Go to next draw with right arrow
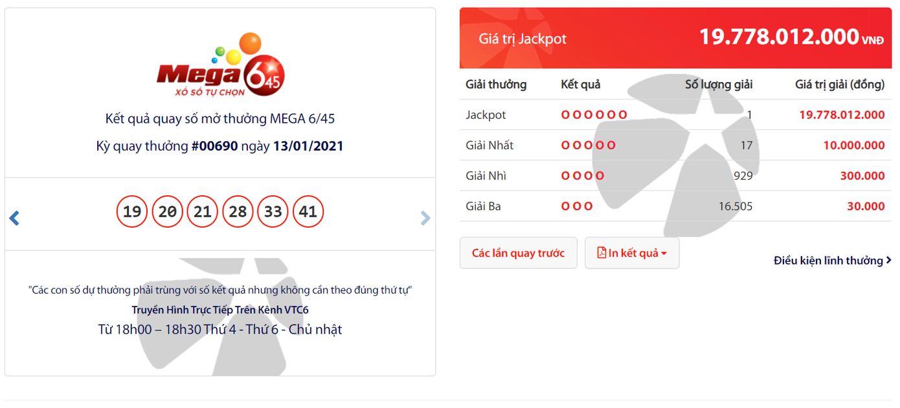The image size is (900, 408). [425, 219]
